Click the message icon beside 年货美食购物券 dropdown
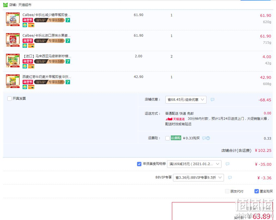276x220 pixels. click(228, 164)
